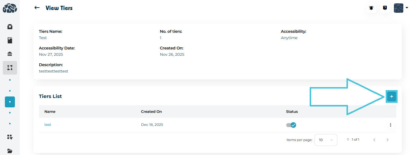The width and height of the screenshot is (414, 155).
Task: Open the Items per page dropdown
Action: (326, 140)
